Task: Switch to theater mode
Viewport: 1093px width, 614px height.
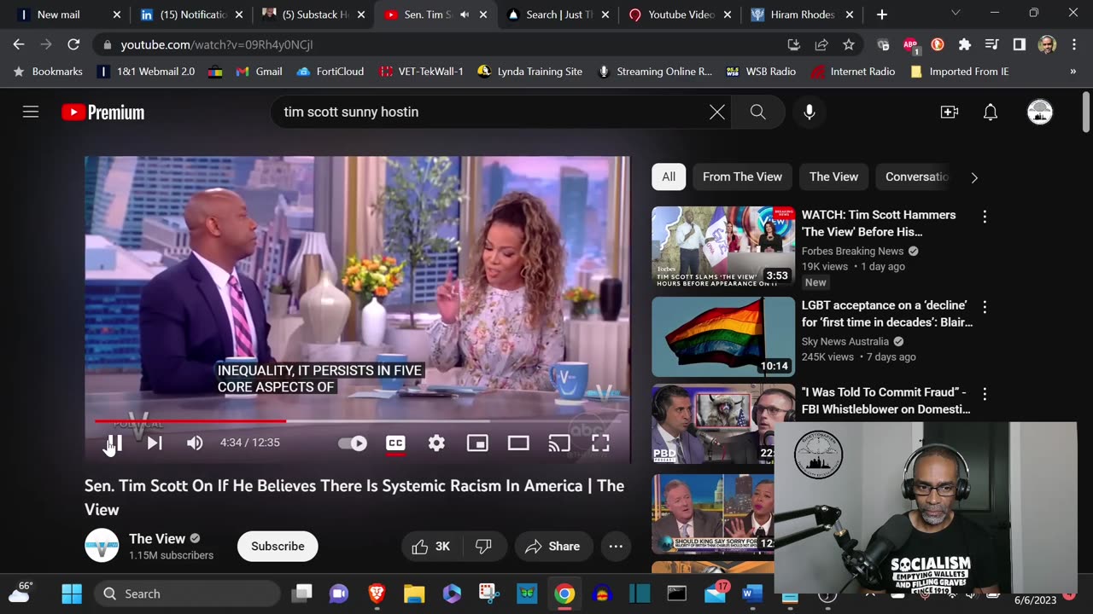Action: click(518, 443)
